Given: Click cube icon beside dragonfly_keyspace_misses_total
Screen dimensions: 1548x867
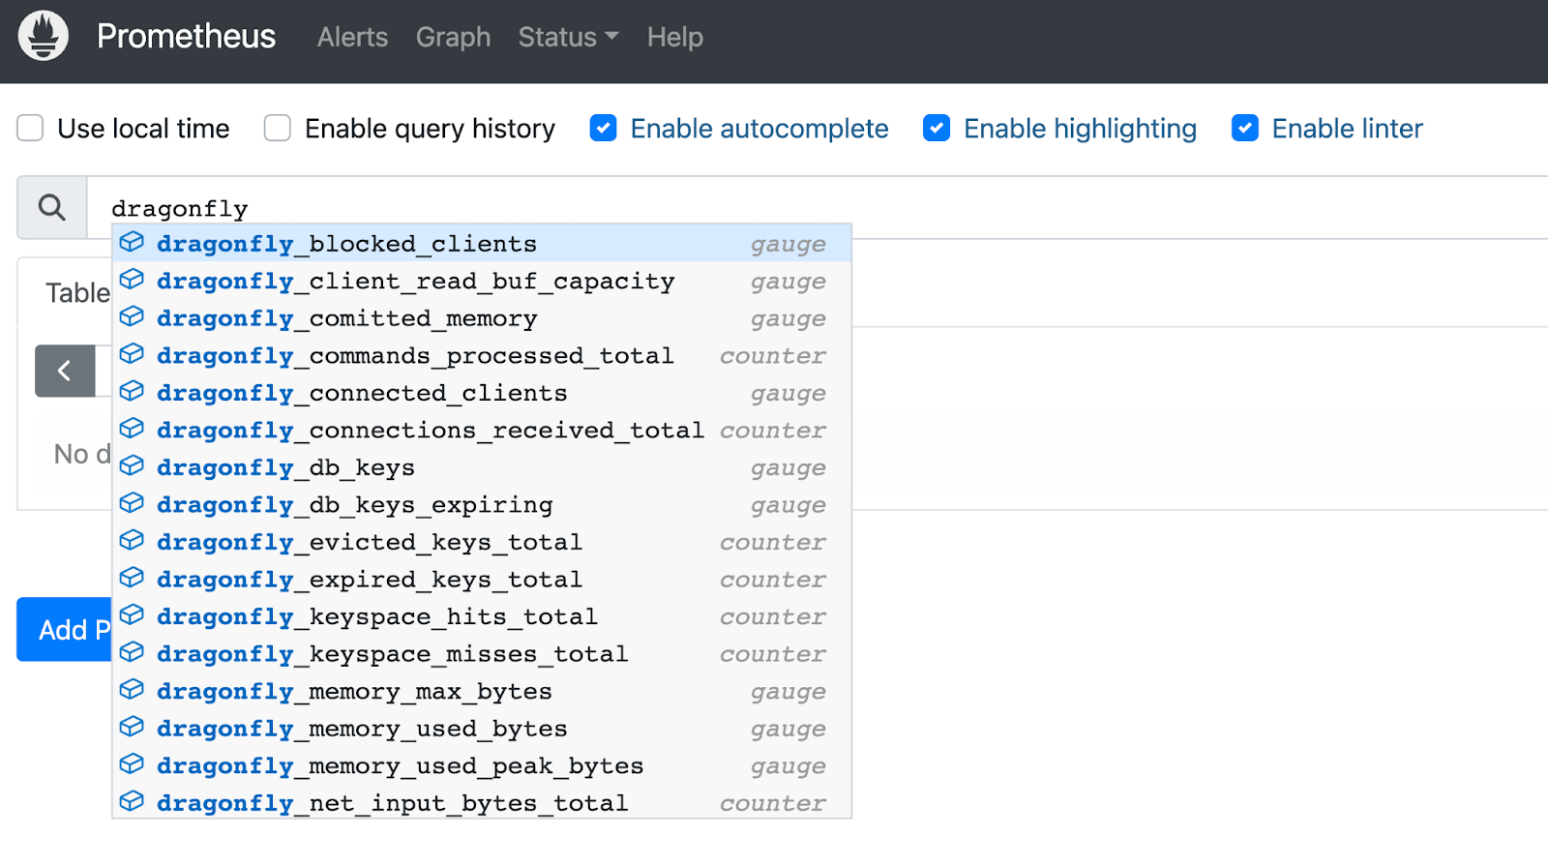Looking at the screenshot, I should (x=132, y=652).
